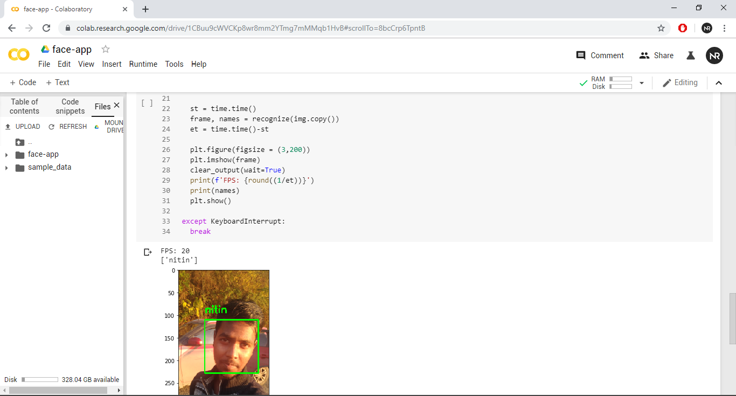736x396 pixels.
Task: Click code line 'plt.show()'
Action: (x=211, y=200)
